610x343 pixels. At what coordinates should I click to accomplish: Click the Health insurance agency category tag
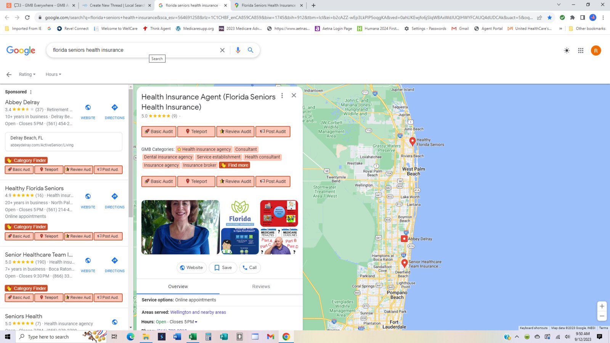pyautogui.click(x=204, y=149)
